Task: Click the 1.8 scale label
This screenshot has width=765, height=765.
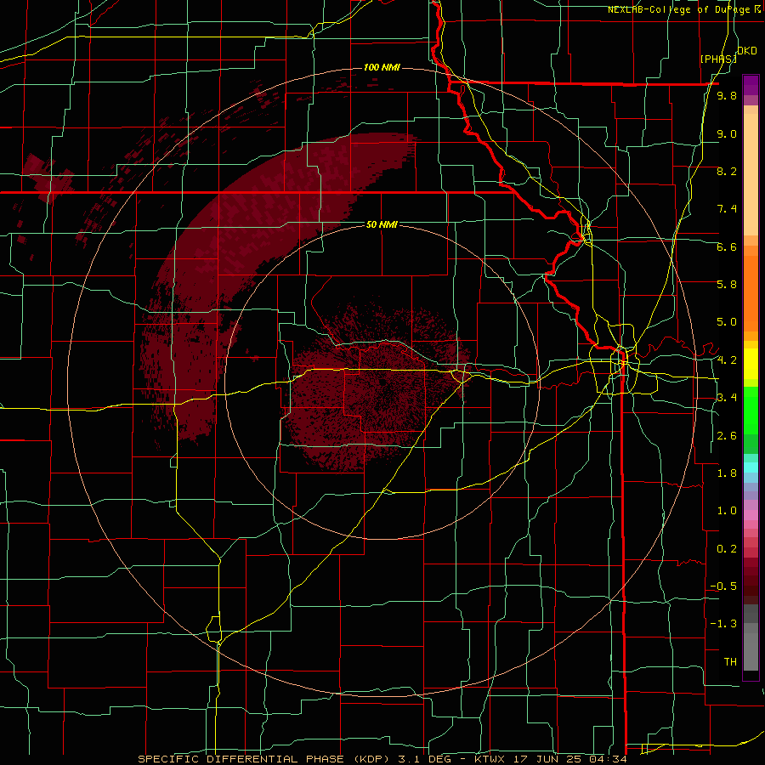Action: tap(727, 473)
